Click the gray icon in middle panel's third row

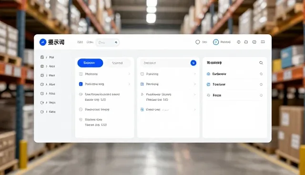(142, 94)
